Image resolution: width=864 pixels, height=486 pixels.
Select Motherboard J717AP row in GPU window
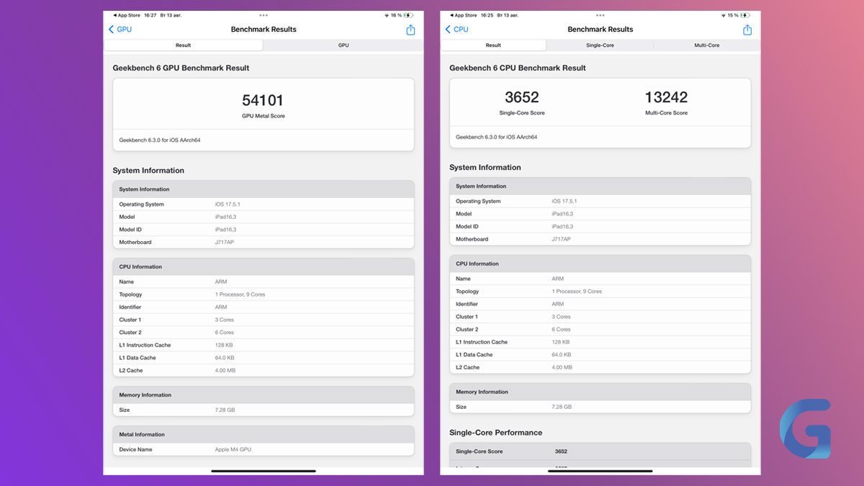tap(264, 243)
